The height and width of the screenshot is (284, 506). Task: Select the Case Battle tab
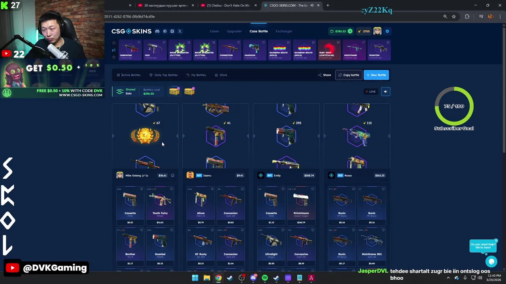259,31
